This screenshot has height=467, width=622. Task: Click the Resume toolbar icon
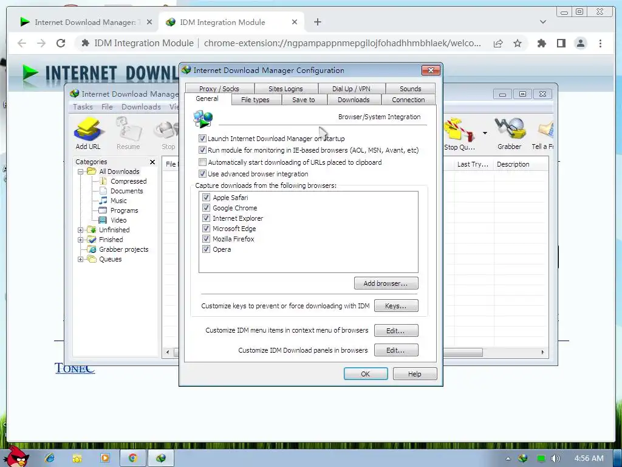pyautogui.click(x=129, y=129)
